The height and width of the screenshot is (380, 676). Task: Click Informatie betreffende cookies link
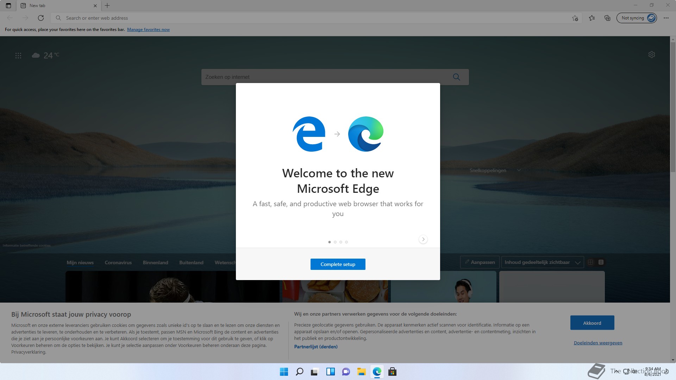(27, 246)
